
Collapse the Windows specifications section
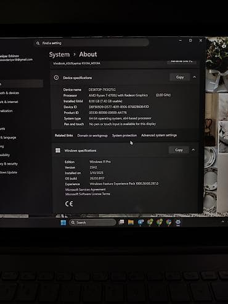coord(193,150)
